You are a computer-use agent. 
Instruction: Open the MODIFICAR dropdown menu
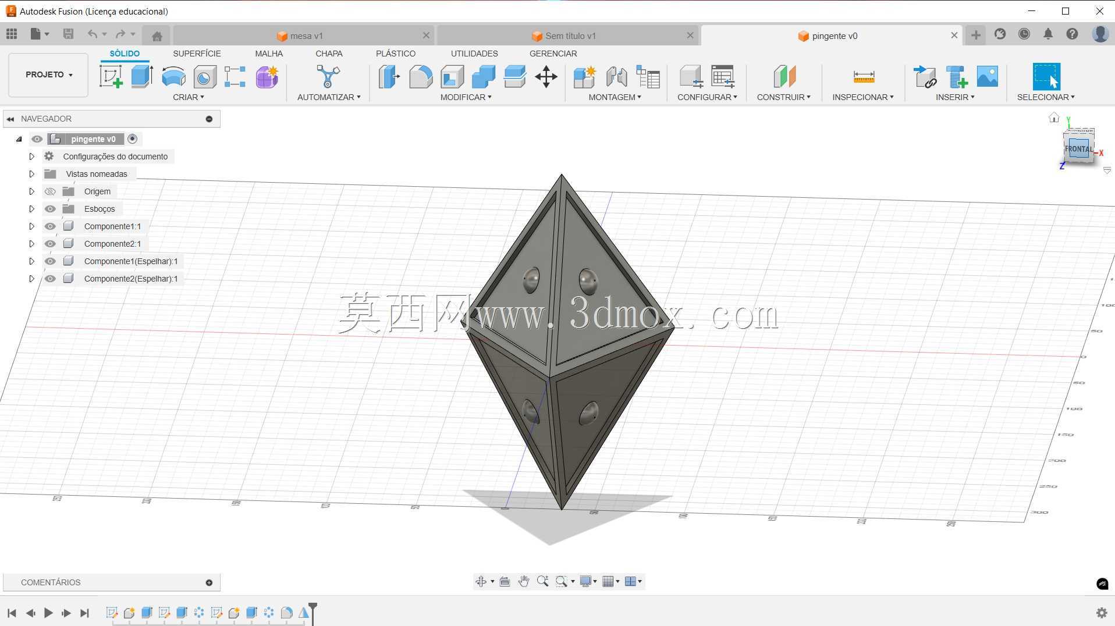point(466,97)
